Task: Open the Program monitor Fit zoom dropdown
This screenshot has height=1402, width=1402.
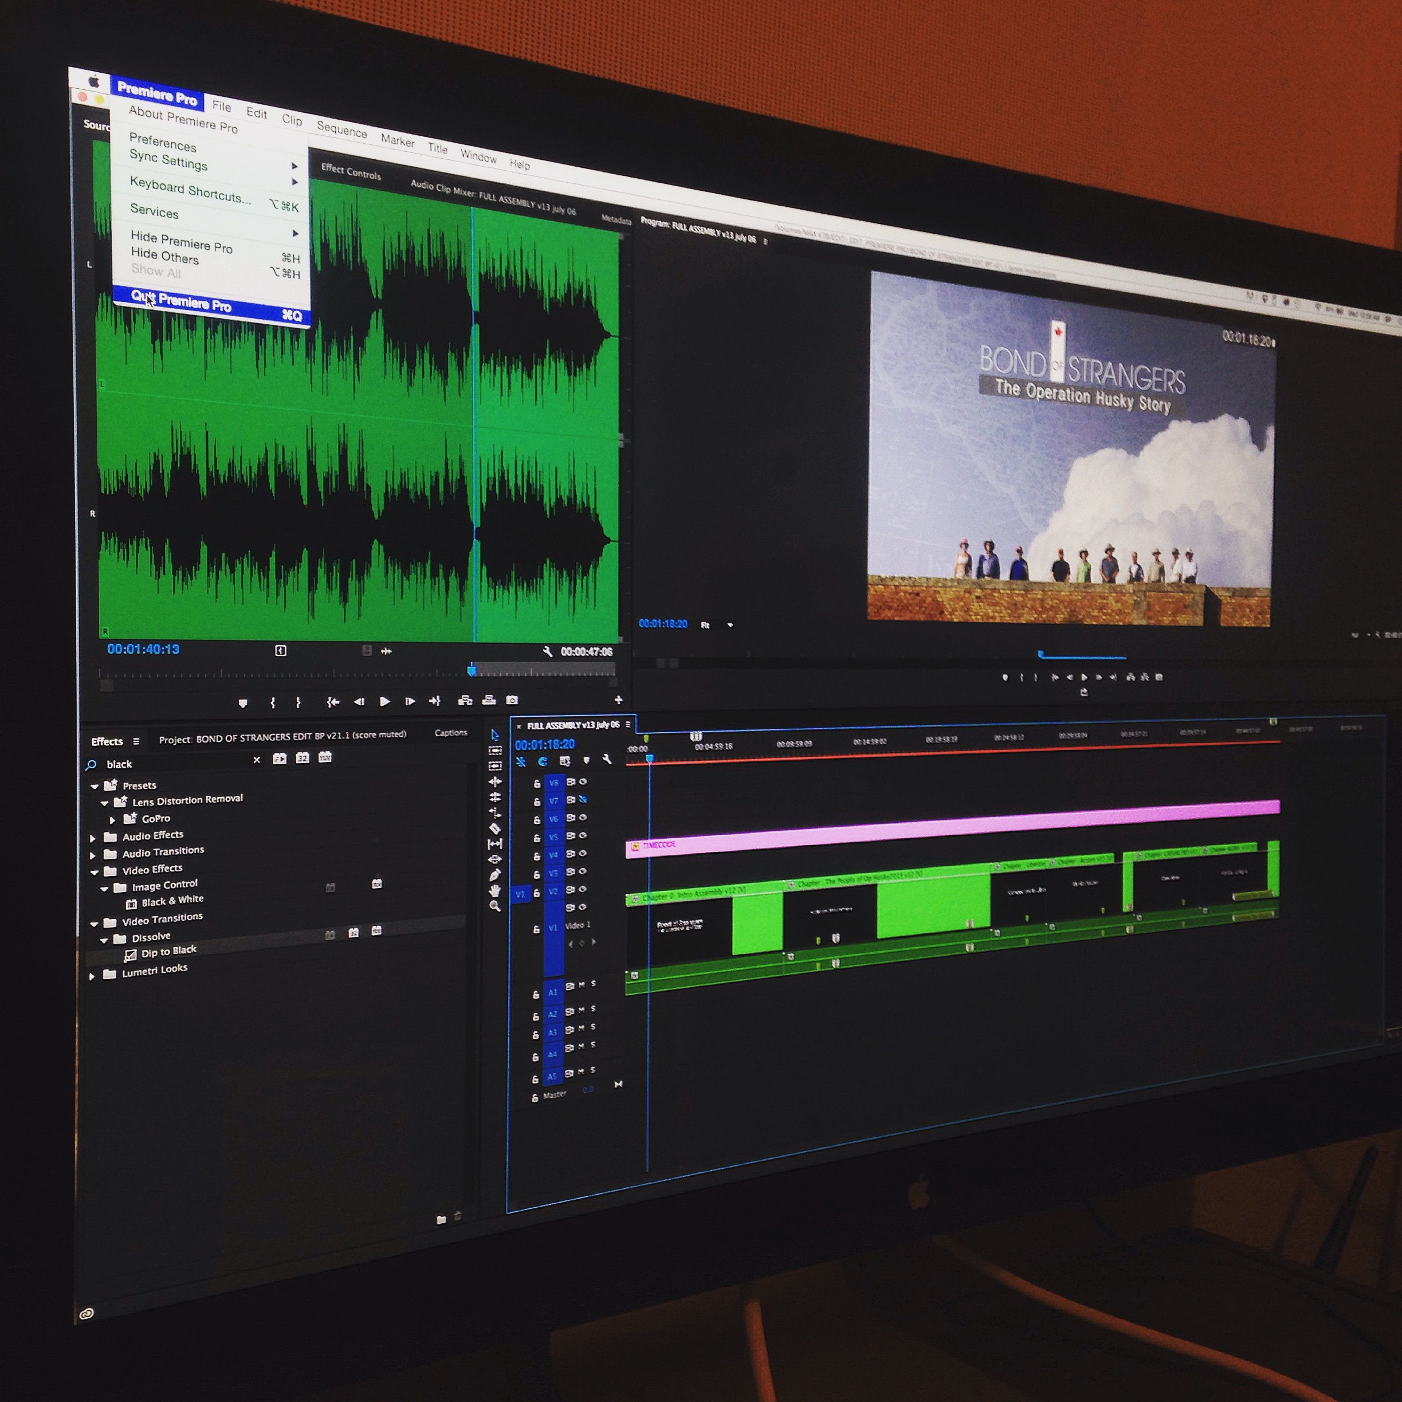Action: [x=717, y=625]
